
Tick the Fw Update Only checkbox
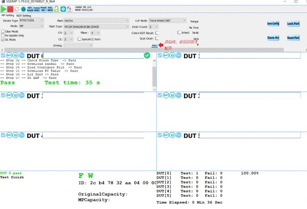(x=3, y=35)
